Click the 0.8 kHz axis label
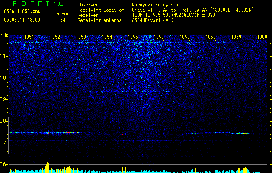272x173 pixels. click(x=4, y=121)
